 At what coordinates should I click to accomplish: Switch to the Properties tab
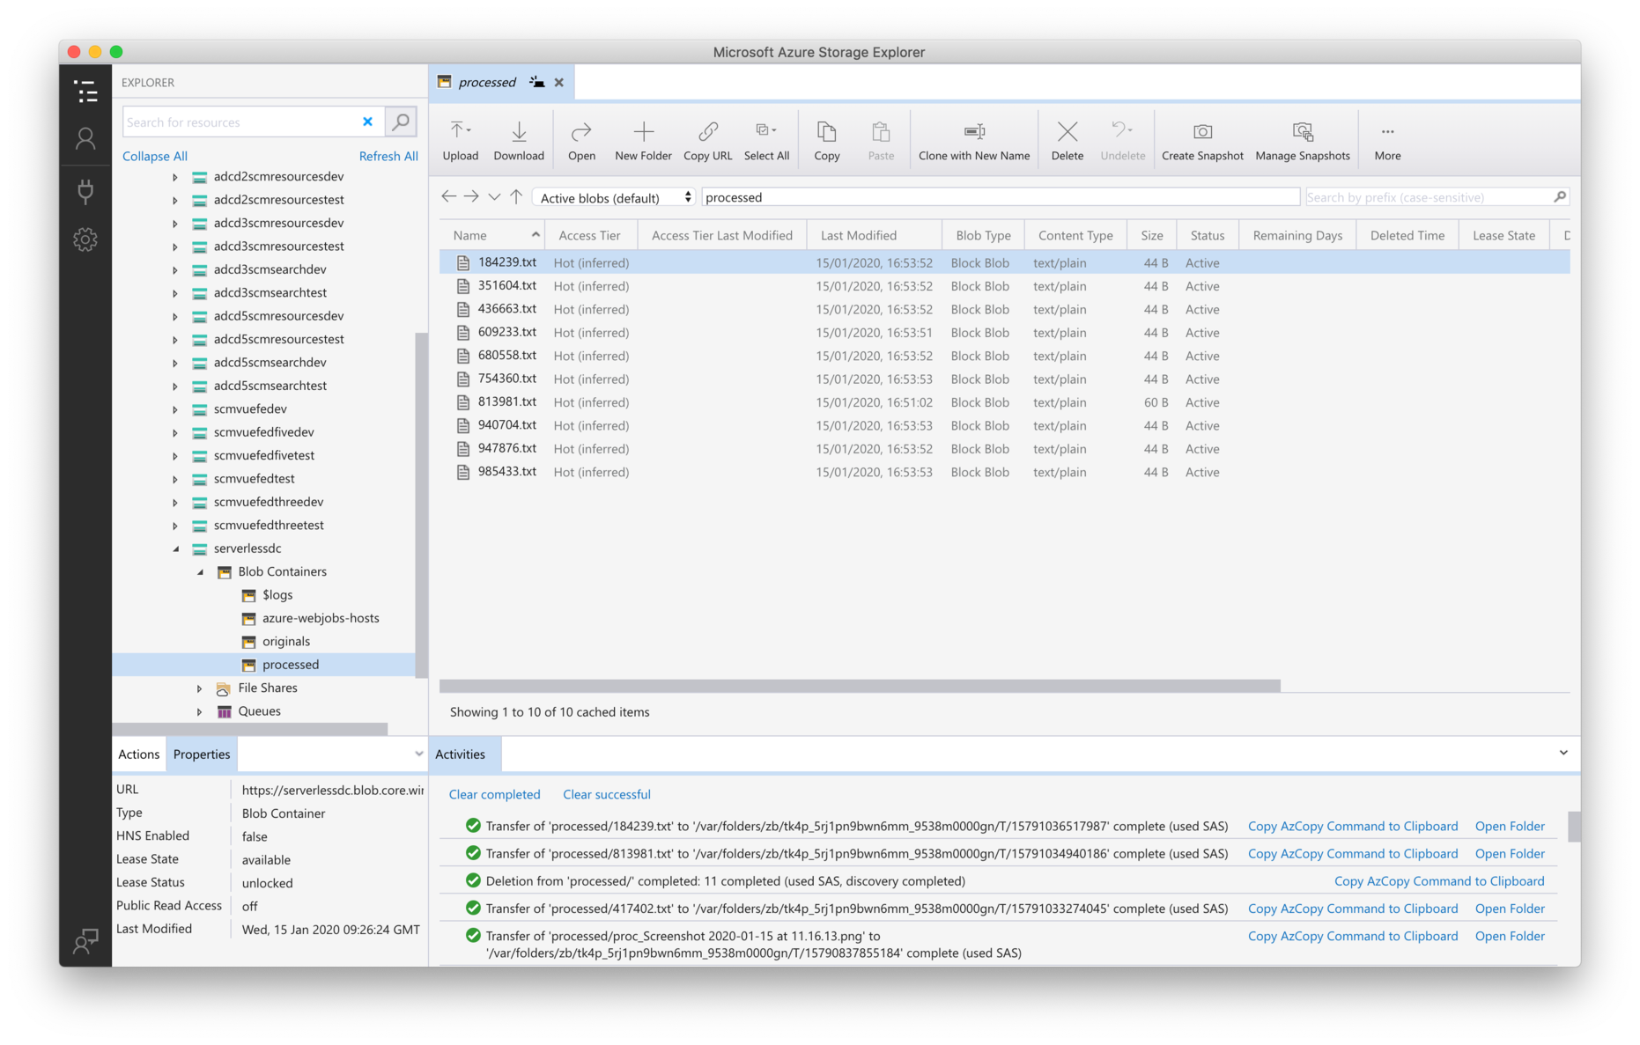point(201,754)
